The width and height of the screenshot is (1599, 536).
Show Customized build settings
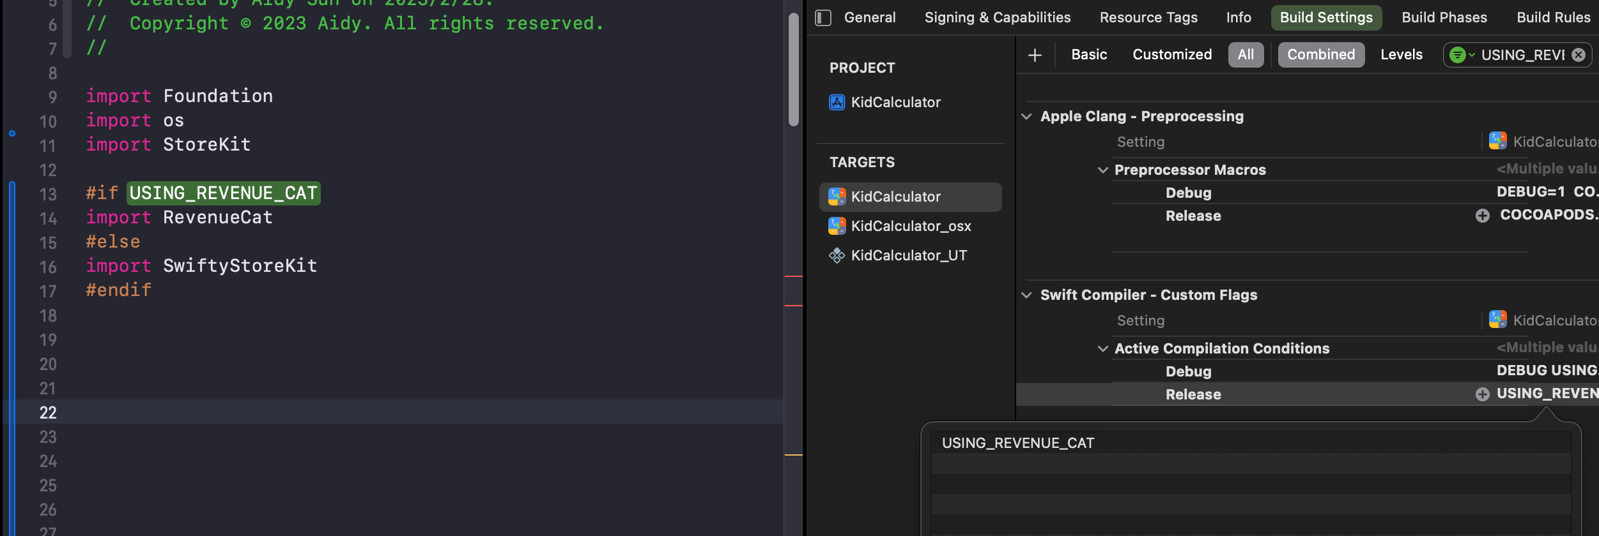(1172, 55)
